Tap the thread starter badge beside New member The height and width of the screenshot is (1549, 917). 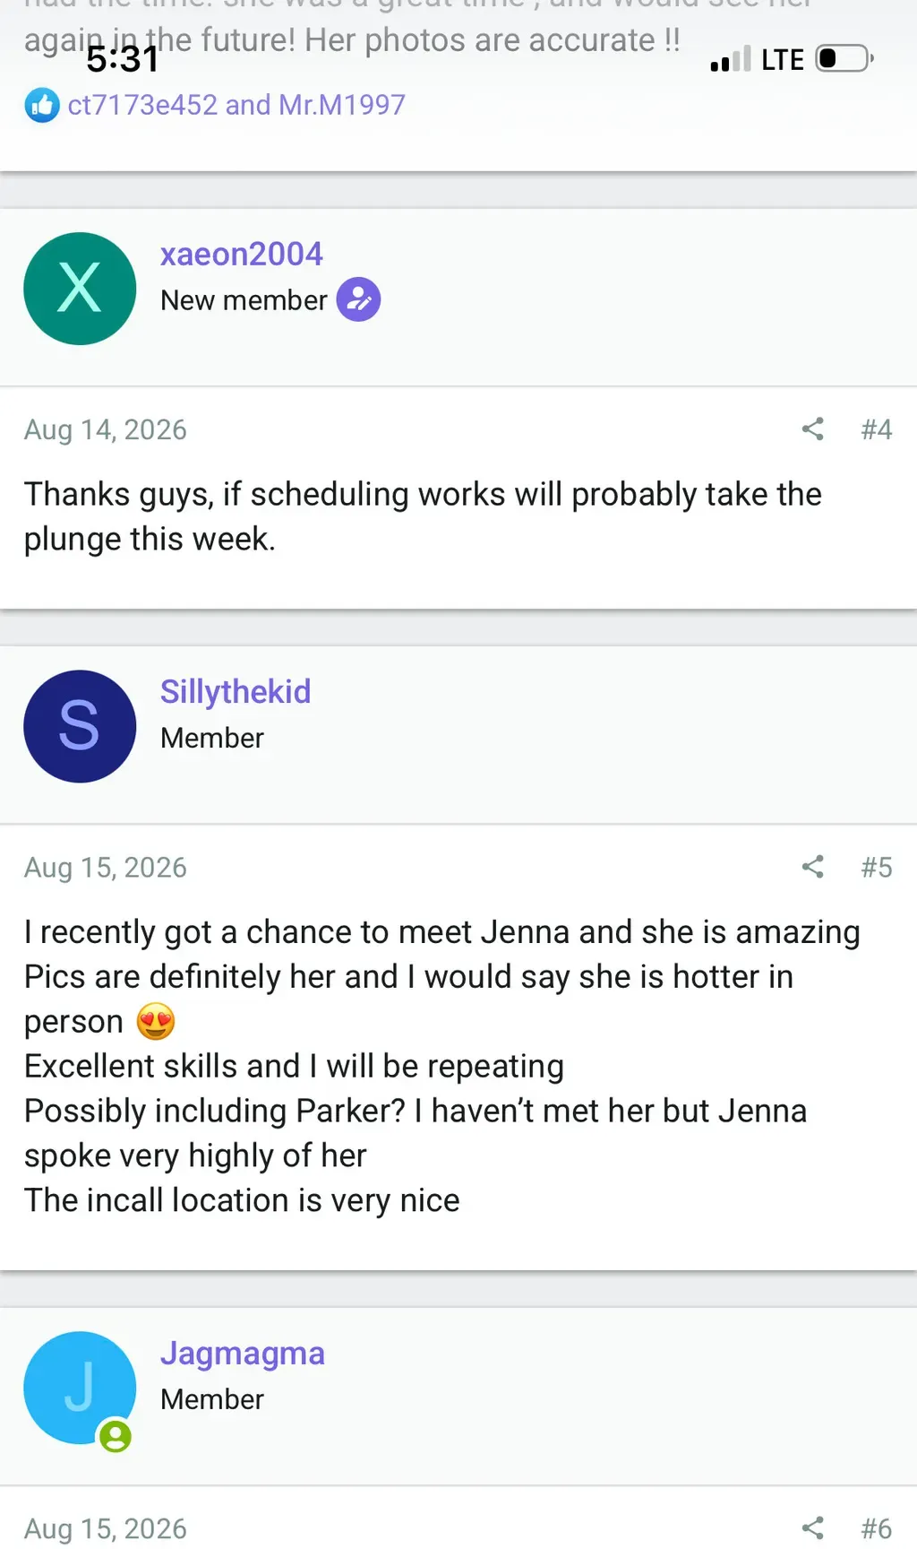pos(358,299)
